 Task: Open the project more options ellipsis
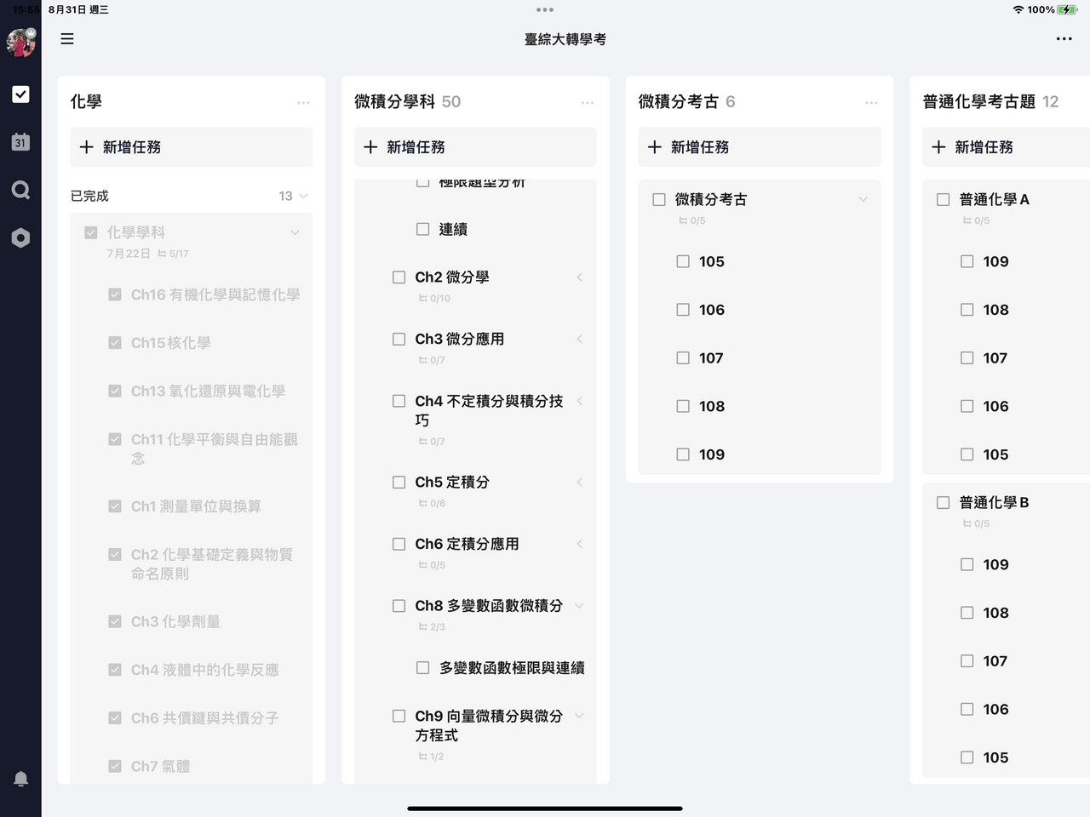[1064, 39]
